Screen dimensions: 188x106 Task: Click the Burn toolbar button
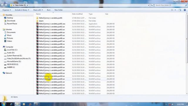(x=49, y=10)
